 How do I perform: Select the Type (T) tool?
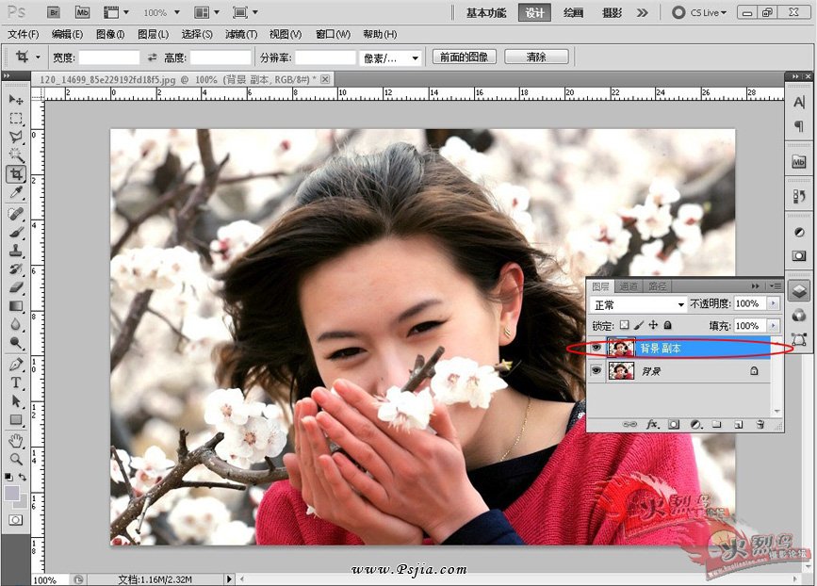[x=16, y=383]
